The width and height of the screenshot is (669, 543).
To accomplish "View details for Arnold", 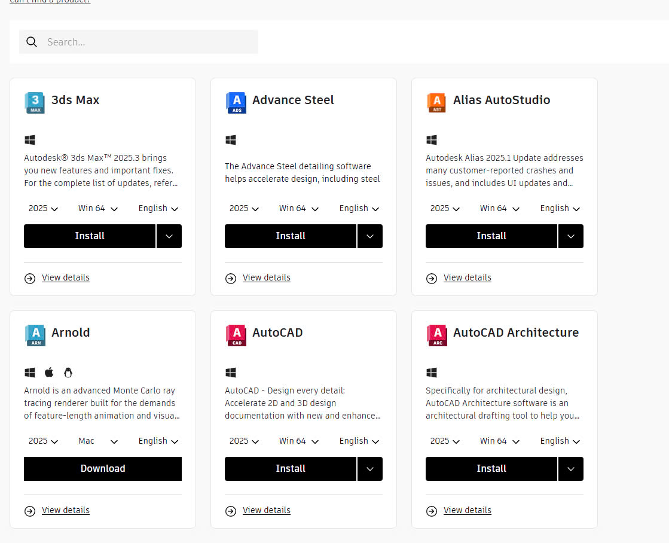I will (x=66, y=511).
